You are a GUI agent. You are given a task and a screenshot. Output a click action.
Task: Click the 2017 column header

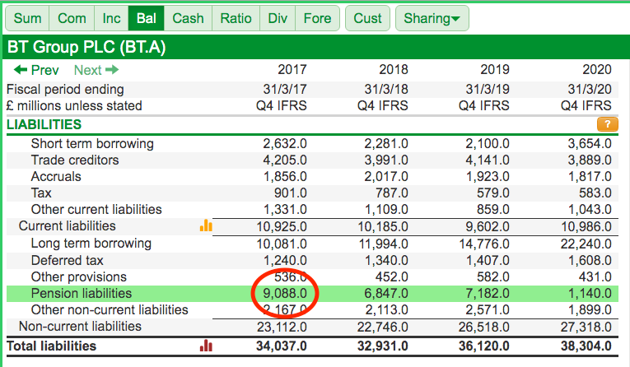pyautogui.click(x=292, y=69)
